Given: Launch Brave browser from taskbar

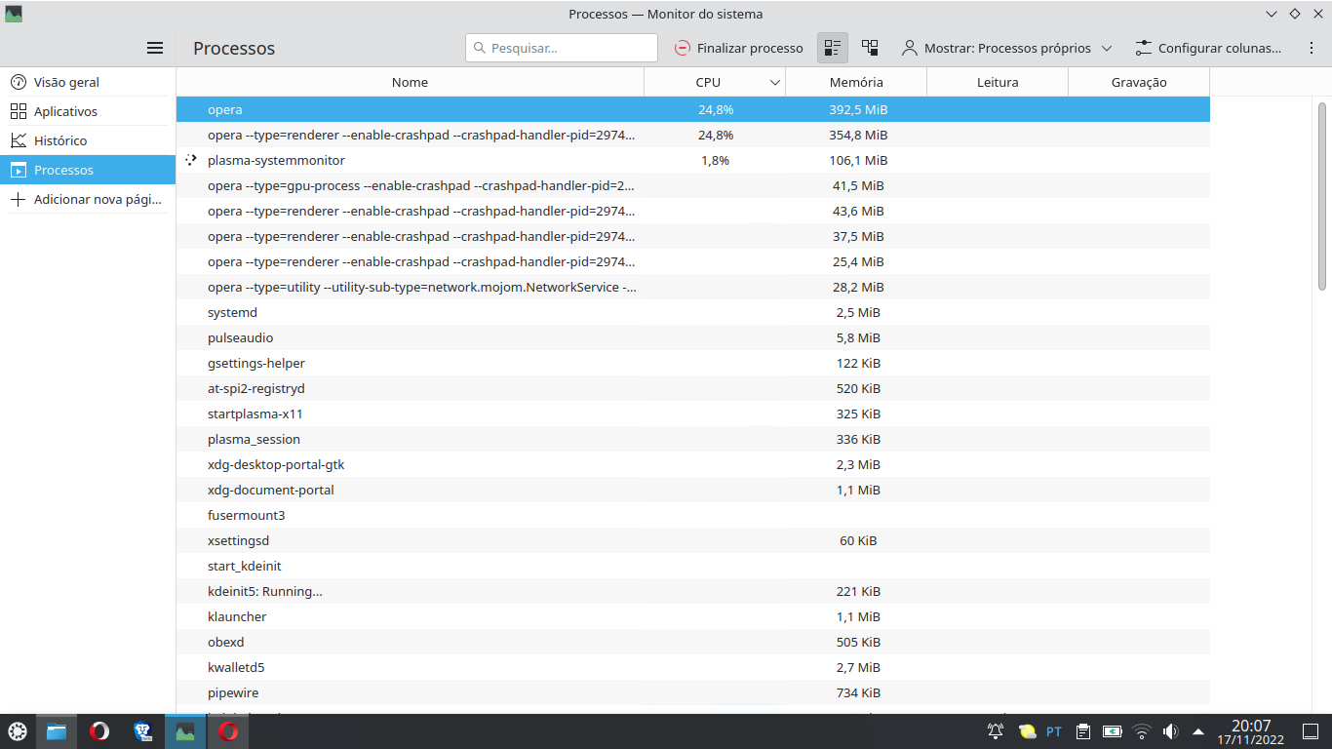Looking at the screenshot, I should coord(142,731).
